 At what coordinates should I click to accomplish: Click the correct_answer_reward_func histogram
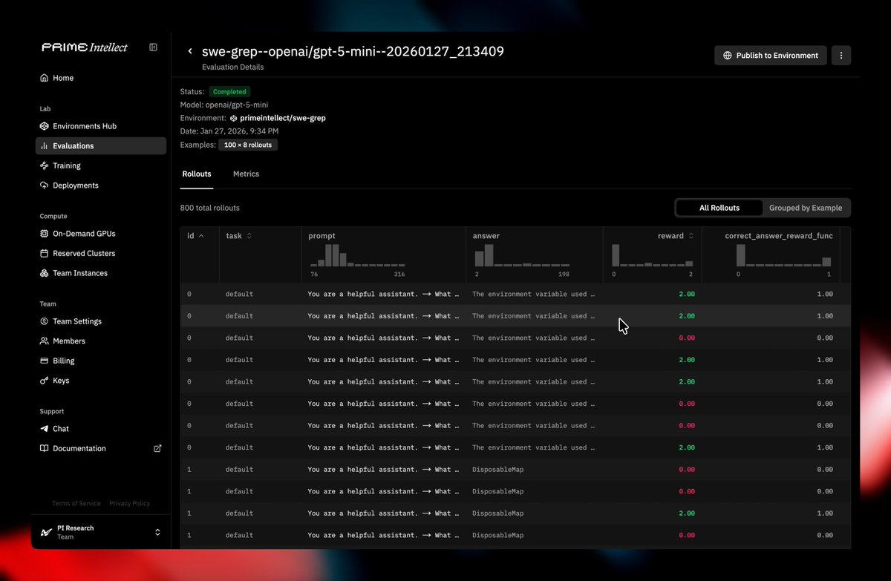[x=783, y=256]
